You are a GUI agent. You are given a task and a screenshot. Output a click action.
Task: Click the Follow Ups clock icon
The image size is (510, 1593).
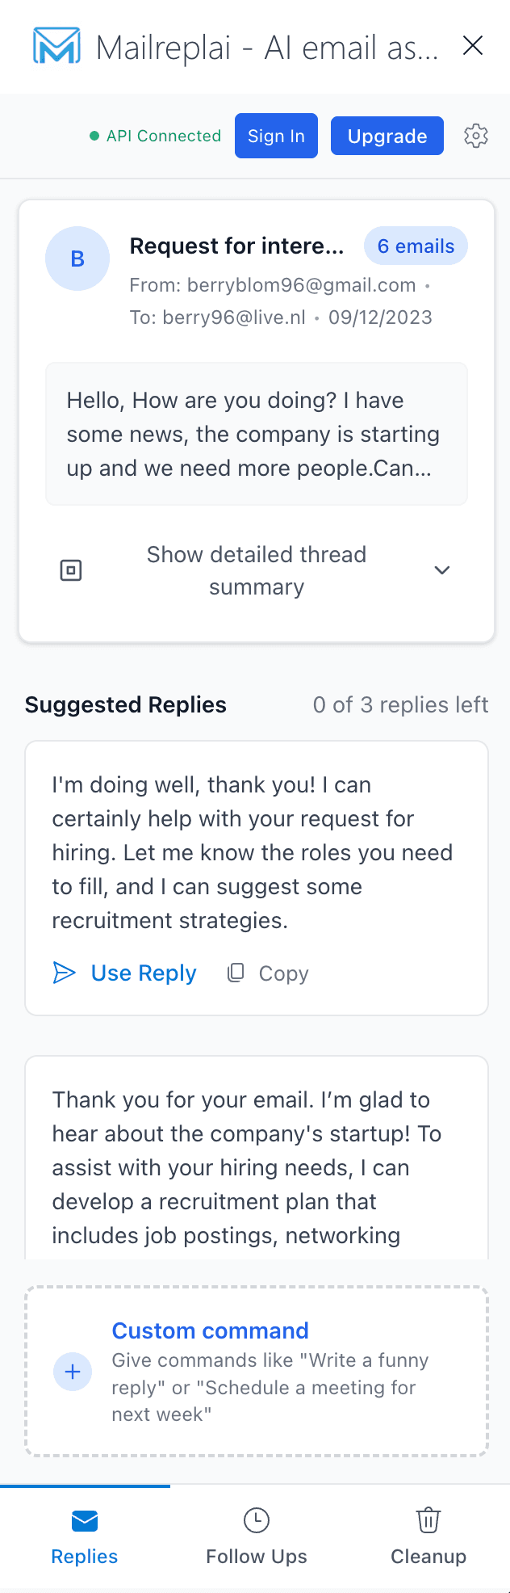point(257,1519)
